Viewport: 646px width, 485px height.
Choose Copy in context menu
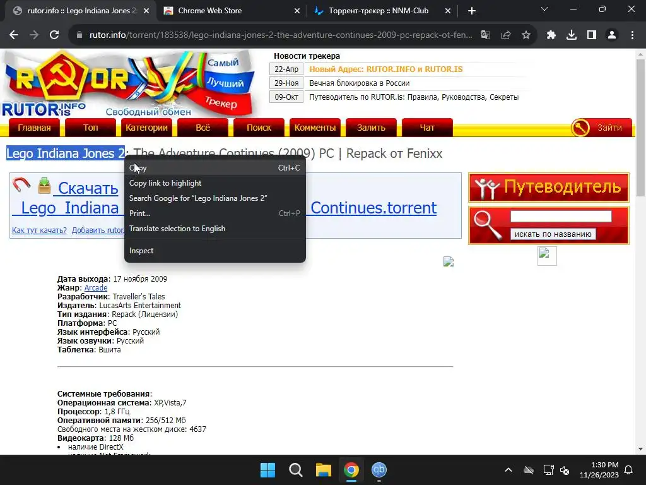coord(215,168)
